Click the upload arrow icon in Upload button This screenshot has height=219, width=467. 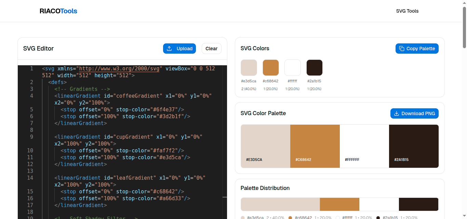click(x=169, y=49)
